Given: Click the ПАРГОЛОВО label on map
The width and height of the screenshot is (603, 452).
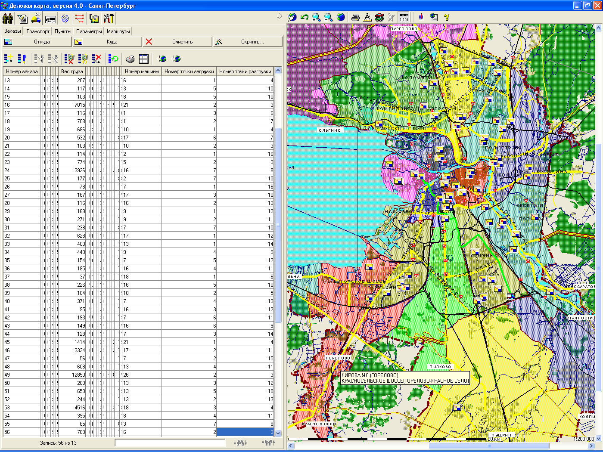Looking at the screenshot, I should point(404,28).
